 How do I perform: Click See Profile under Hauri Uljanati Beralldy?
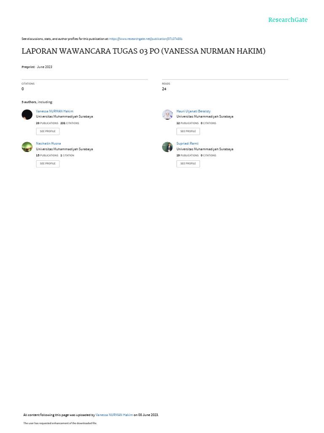point(188,132)
